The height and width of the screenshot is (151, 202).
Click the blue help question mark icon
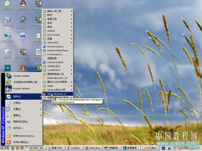tap(8, 122)
